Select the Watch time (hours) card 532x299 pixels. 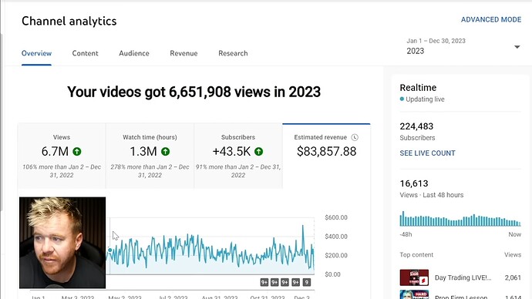[150, 156]
